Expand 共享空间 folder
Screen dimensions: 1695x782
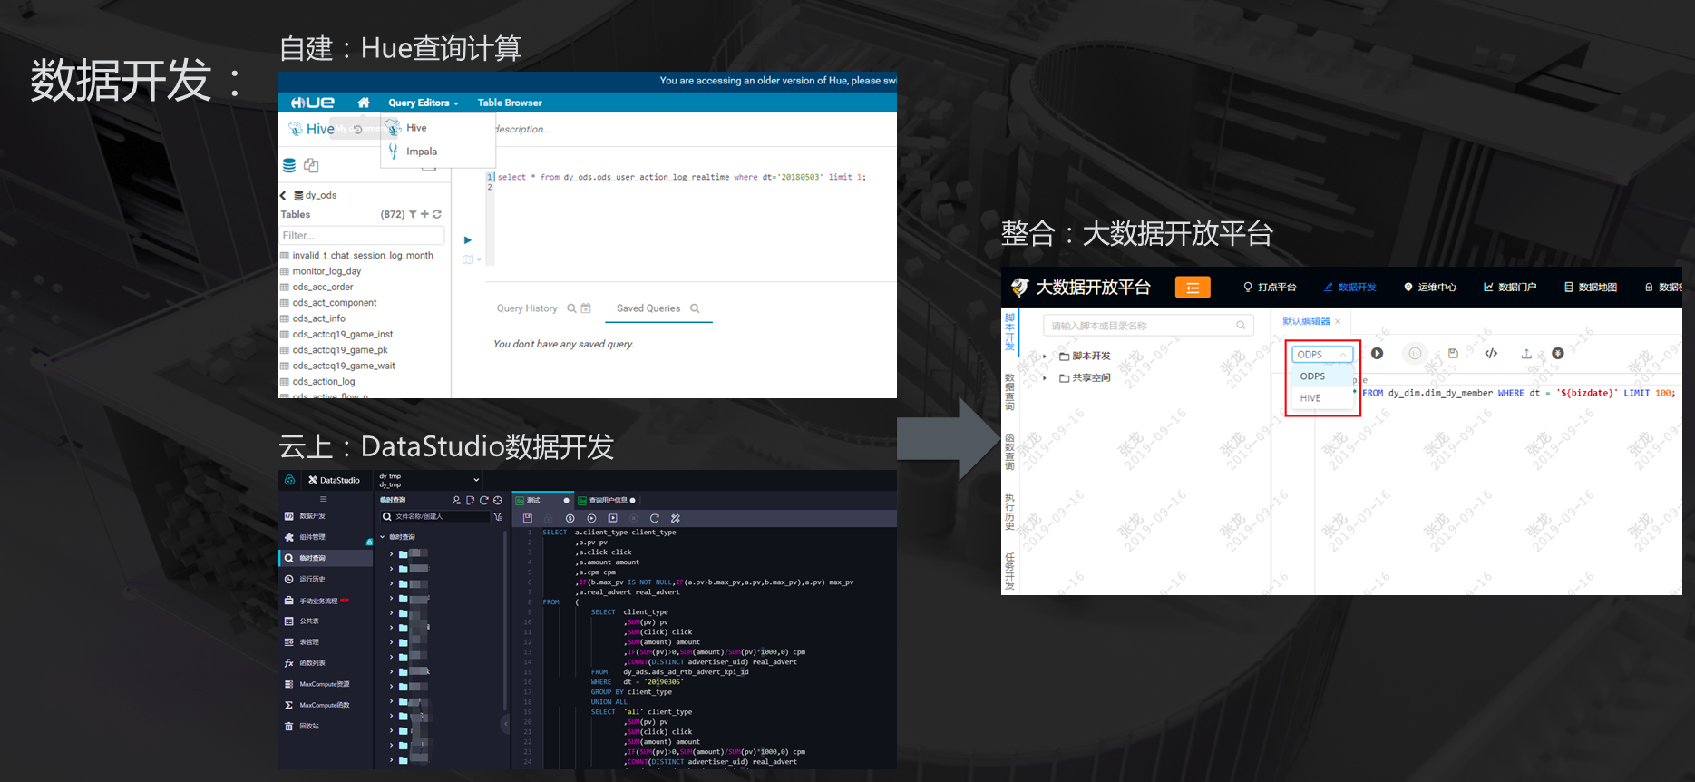point(1045,378)
